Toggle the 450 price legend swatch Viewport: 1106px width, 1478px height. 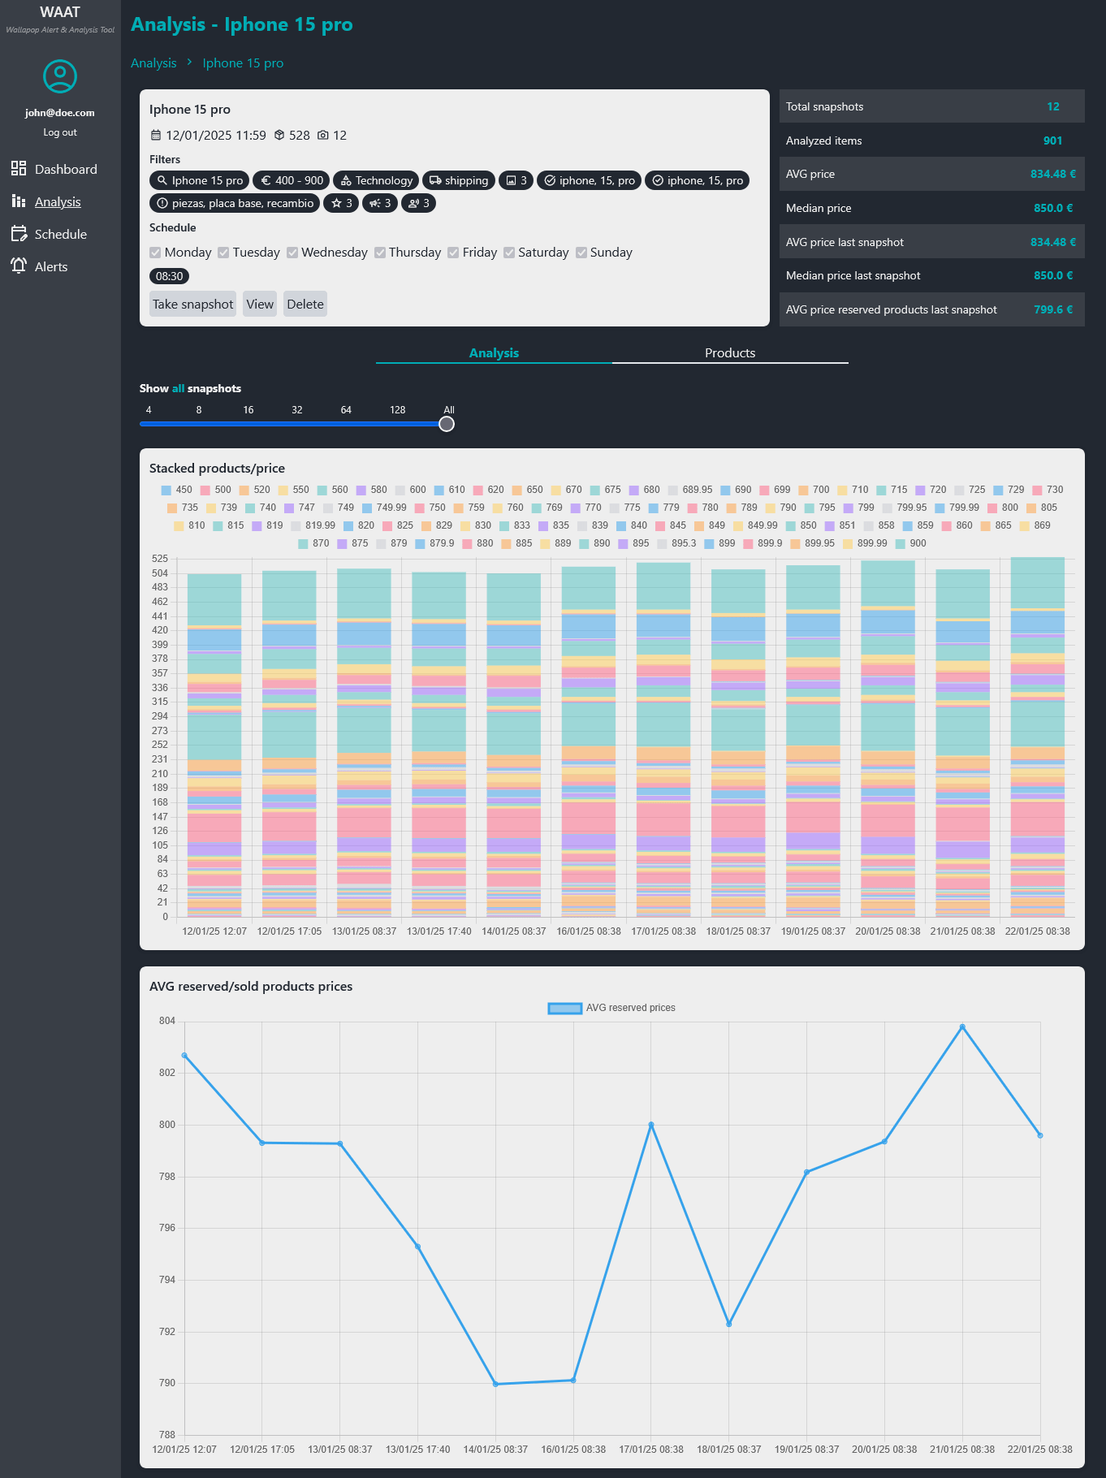click(166, 490)
